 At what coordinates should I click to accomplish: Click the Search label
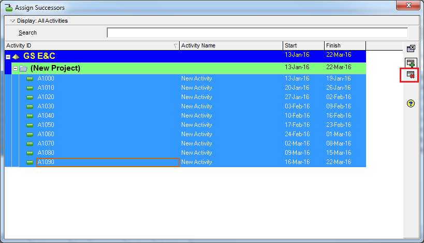click(x=27, y=33)
